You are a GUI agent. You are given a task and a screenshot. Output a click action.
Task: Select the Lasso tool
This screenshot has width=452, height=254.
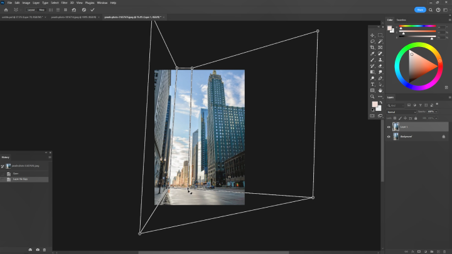point(372,41)
